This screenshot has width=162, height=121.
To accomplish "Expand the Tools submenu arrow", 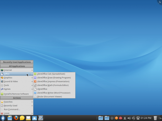I will click(32, 85).
